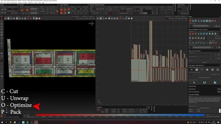Open the Help menu

click(x=43, y=3)
